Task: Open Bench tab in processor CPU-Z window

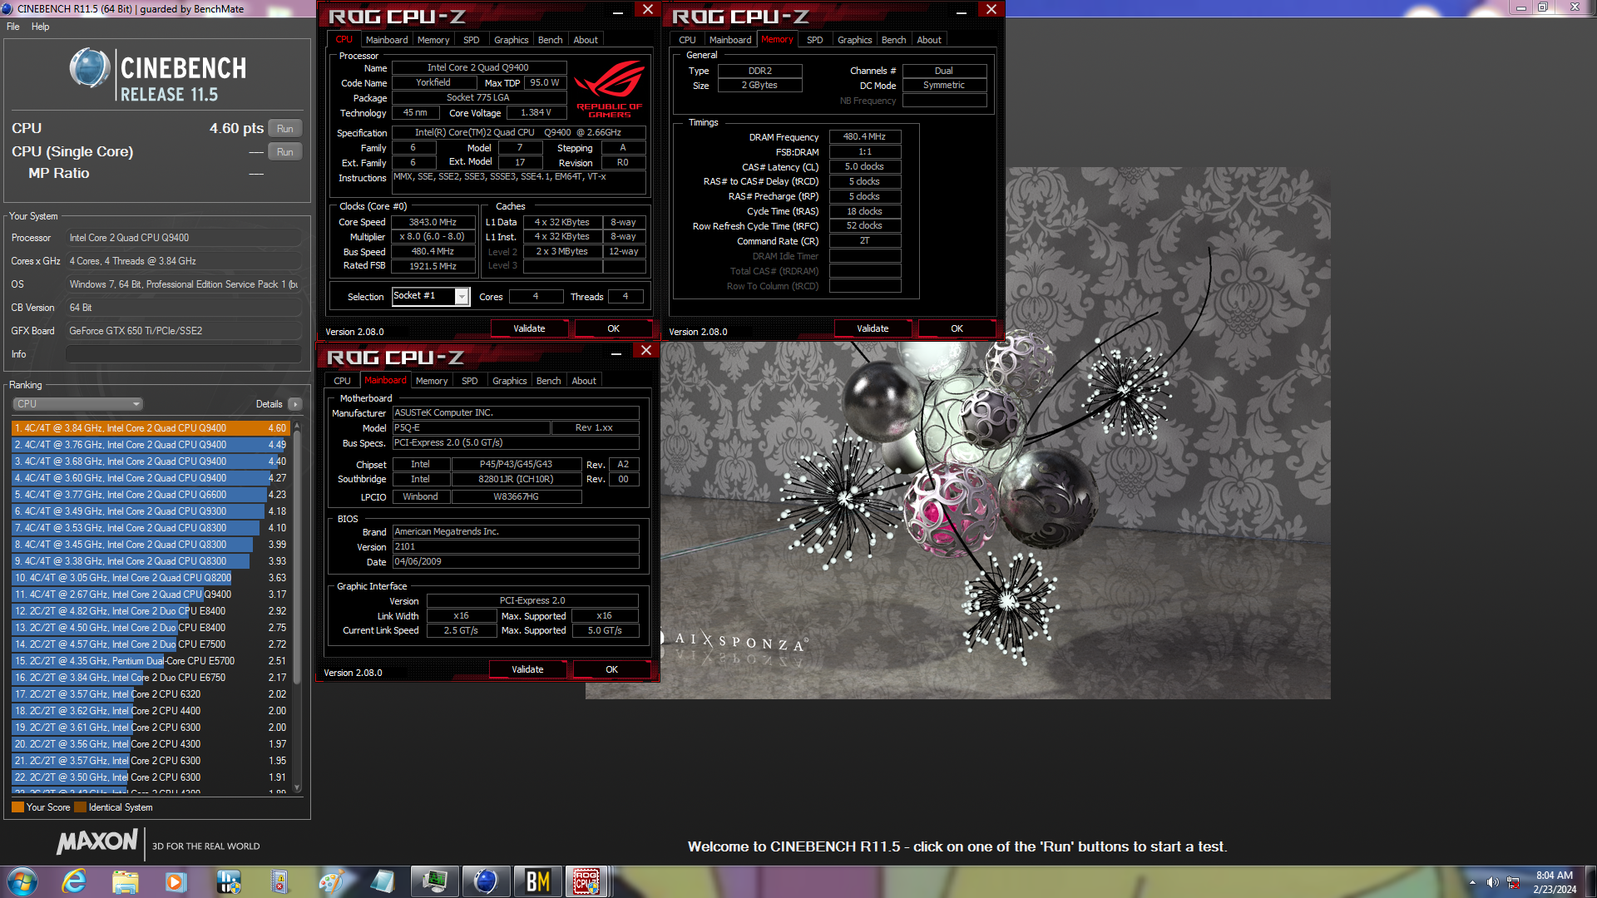Action: [551, 40]
